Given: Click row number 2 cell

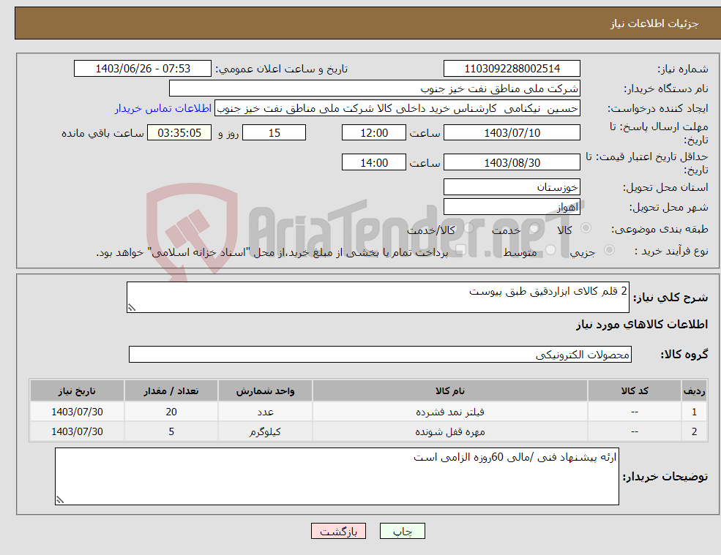Looking at the screenshot, I should pyautogui.click(x=695, y=431).
